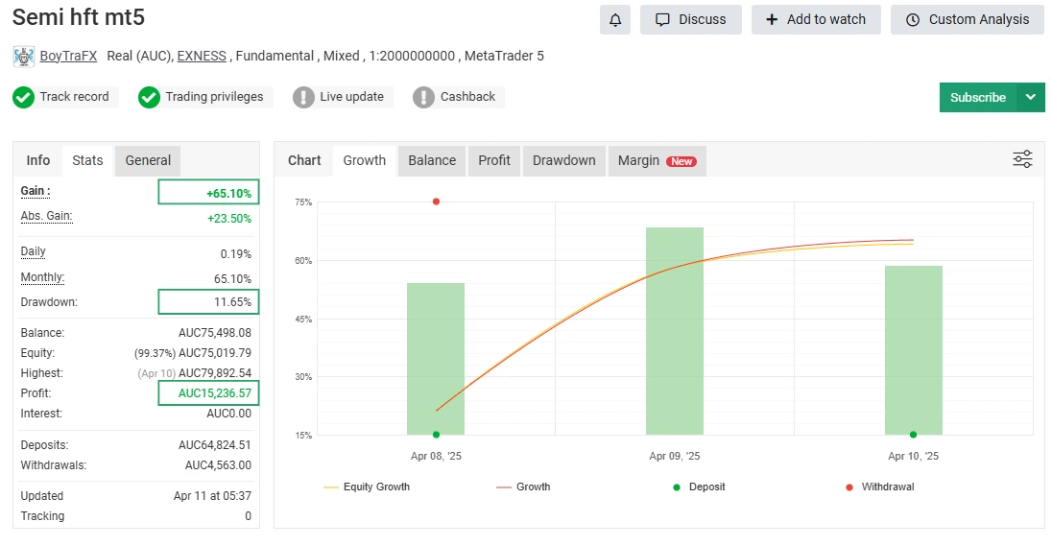Click the Apr 09 green bar
Viewport: 1052px width, 546px height.
coord(675,330)
